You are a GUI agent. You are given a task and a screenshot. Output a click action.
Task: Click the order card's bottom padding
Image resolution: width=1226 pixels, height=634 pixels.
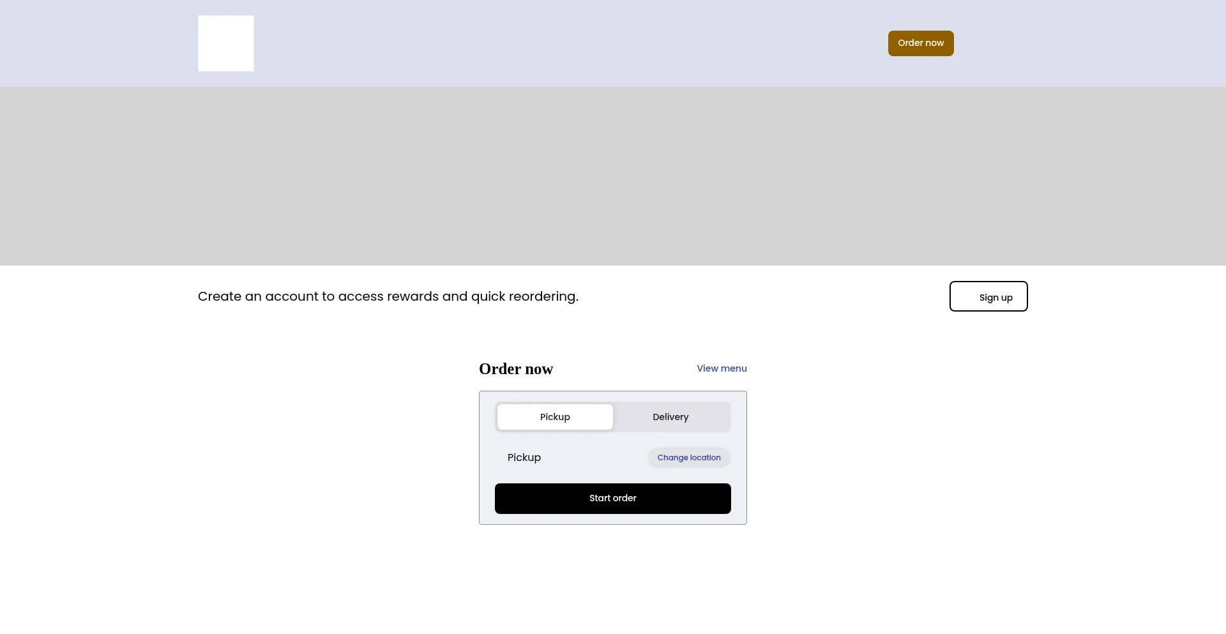[613, 519]
